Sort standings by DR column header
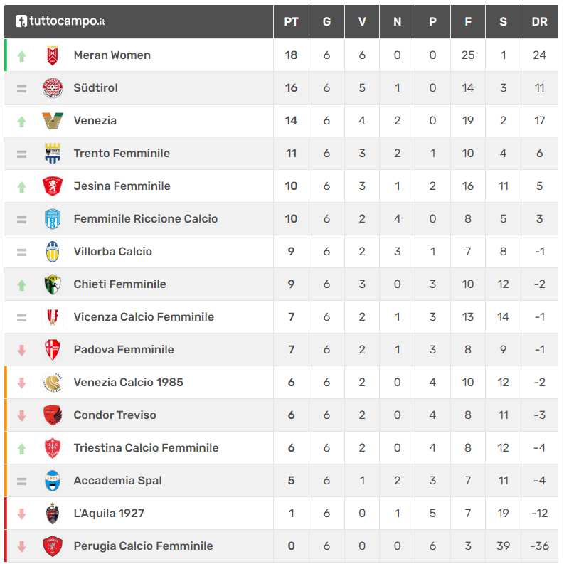This screenshot has width=564, height=564. pyautogui.click(x=539, y=21)
